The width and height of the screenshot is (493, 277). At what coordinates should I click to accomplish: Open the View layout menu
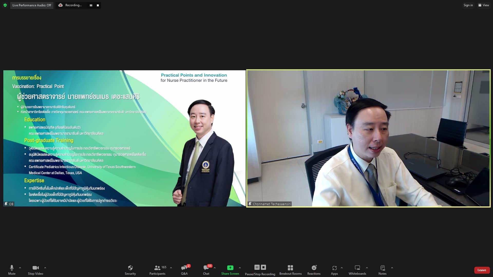[484, 5]
